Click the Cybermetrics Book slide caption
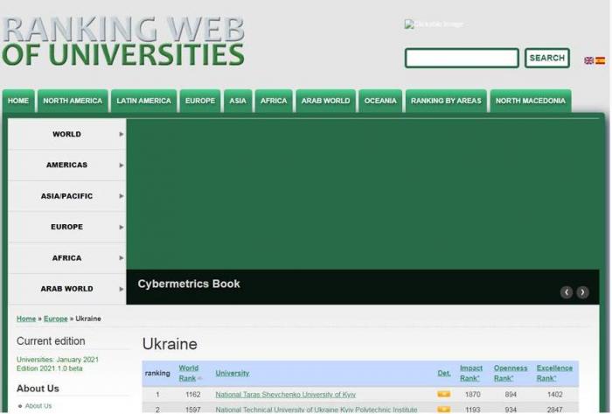Viewport: 612px width, 414px height. [x=189, y=284]
